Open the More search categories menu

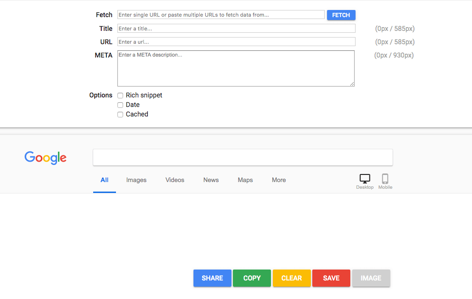coord(279,180)
